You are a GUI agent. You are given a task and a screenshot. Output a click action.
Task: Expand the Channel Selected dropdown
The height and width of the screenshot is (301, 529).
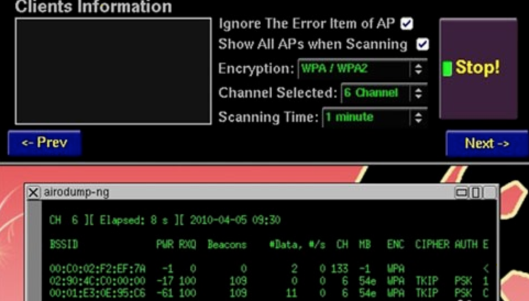pos(384,93)
